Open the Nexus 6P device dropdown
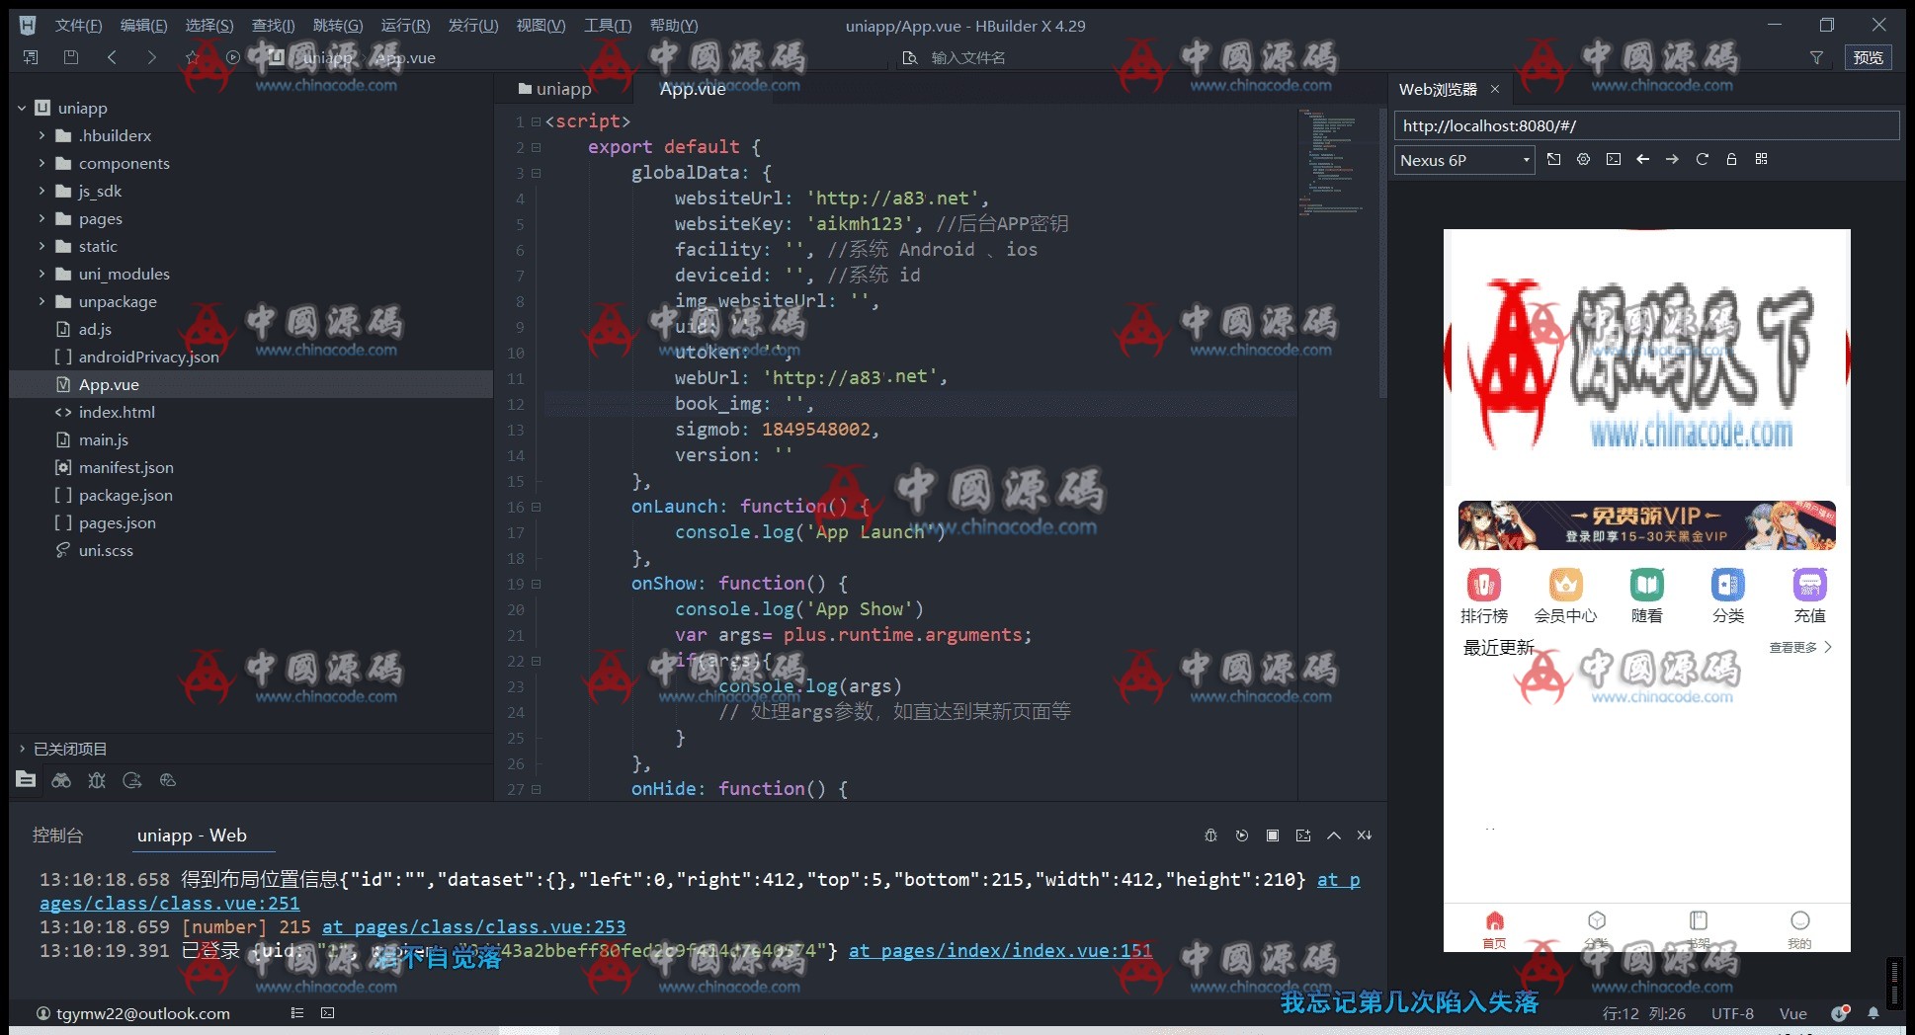 coord(1463,161)
